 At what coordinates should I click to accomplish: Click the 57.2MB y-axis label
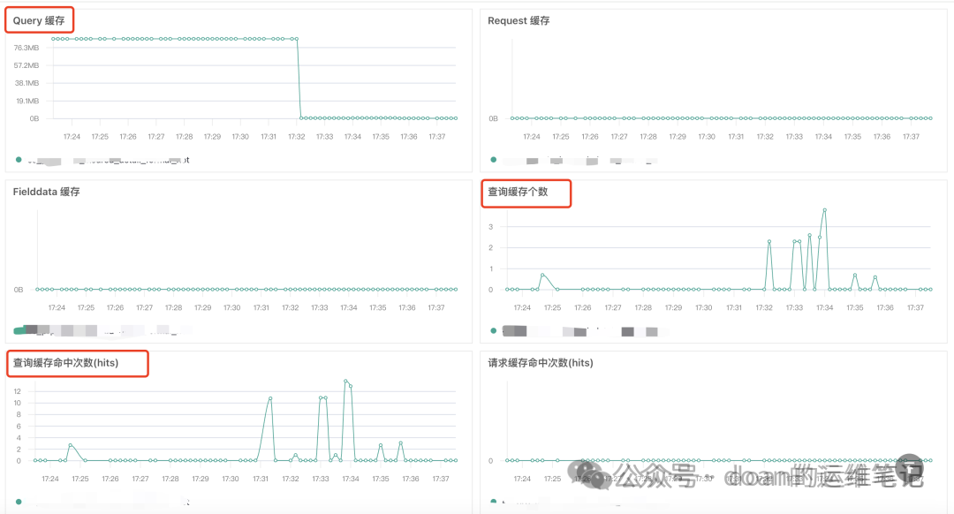pyautogui.click(x=26, y=65)
